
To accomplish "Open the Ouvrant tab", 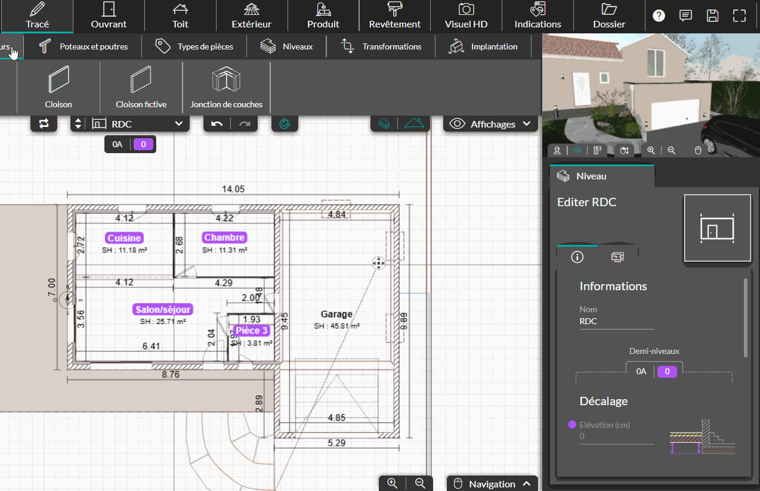I will [109, 16].
